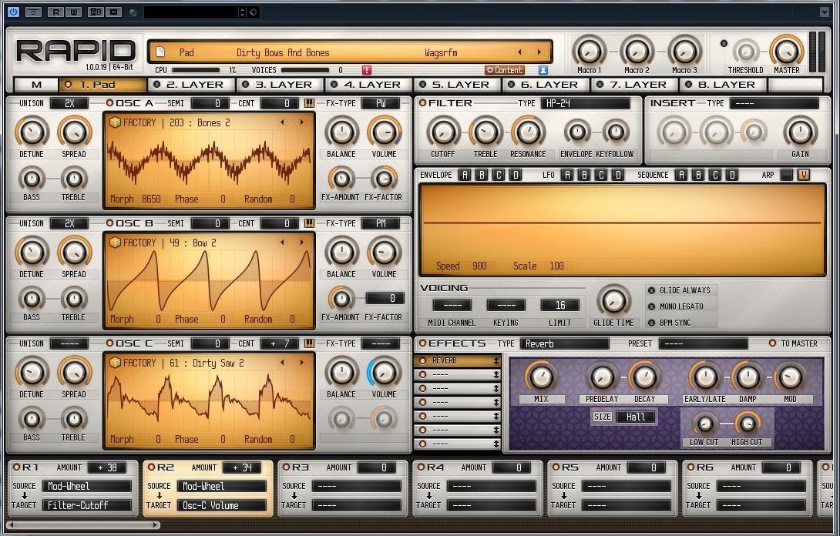Switch to the 5. LAYER tab

pos(458,85)
